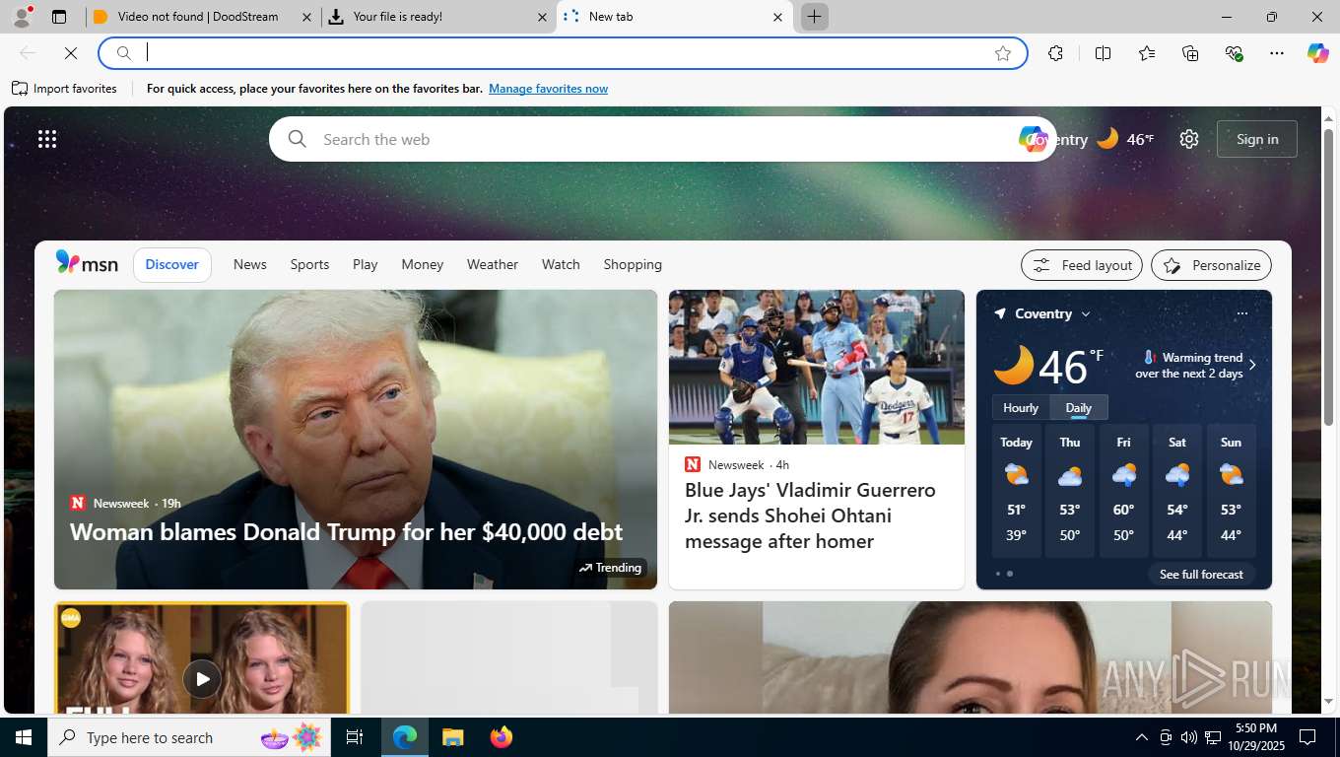Open the Favorites hub icon

point(1147,53)
